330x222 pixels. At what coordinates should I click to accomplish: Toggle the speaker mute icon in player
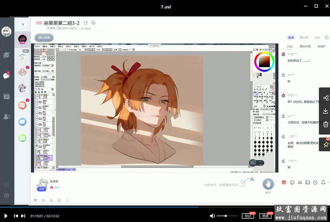(213, 216)
